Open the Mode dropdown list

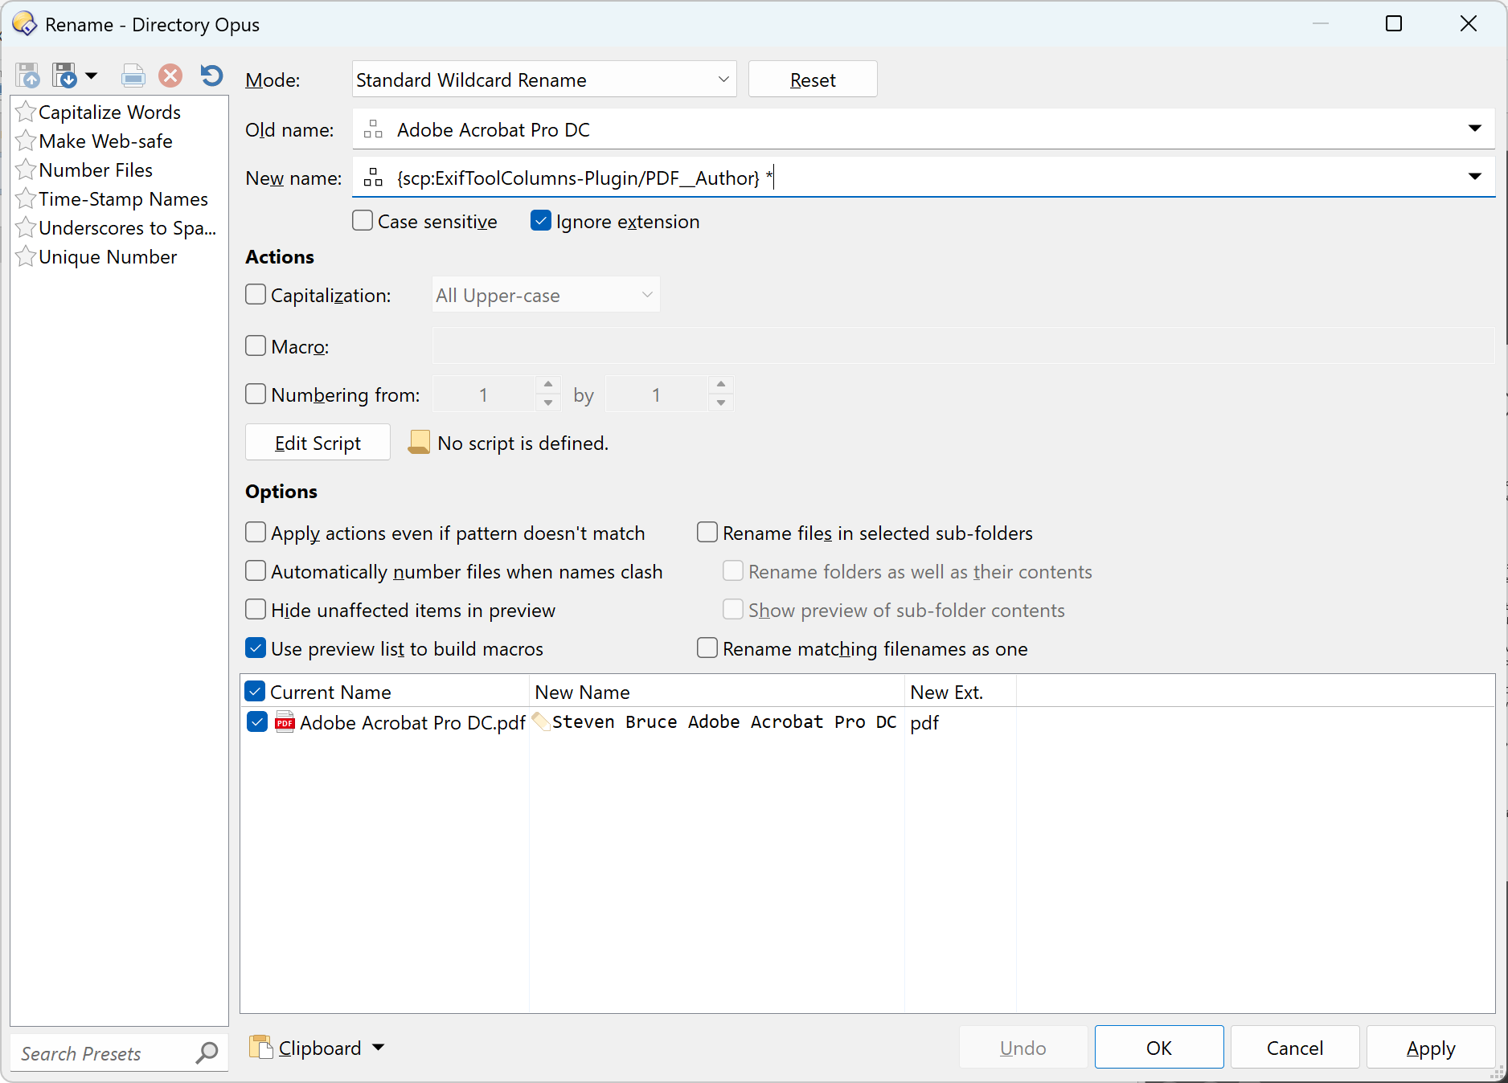(x=544, y=80)
